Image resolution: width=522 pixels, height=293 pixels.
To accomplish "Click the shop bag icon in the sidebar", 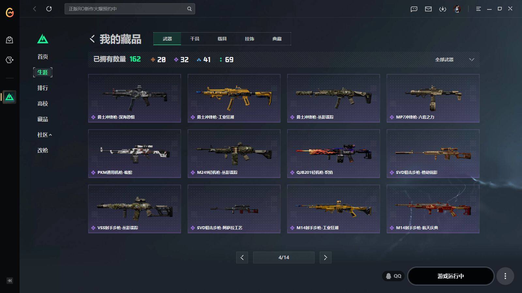I will (x=9, y=40).
